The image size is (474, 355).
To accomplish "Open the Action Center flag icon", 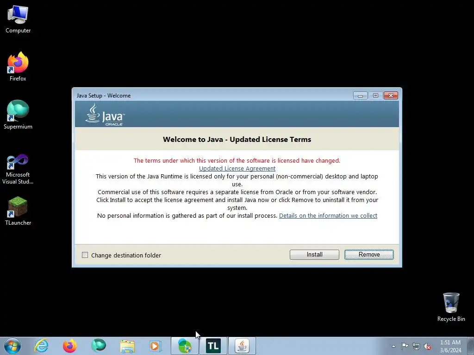I will click(405, 346).
